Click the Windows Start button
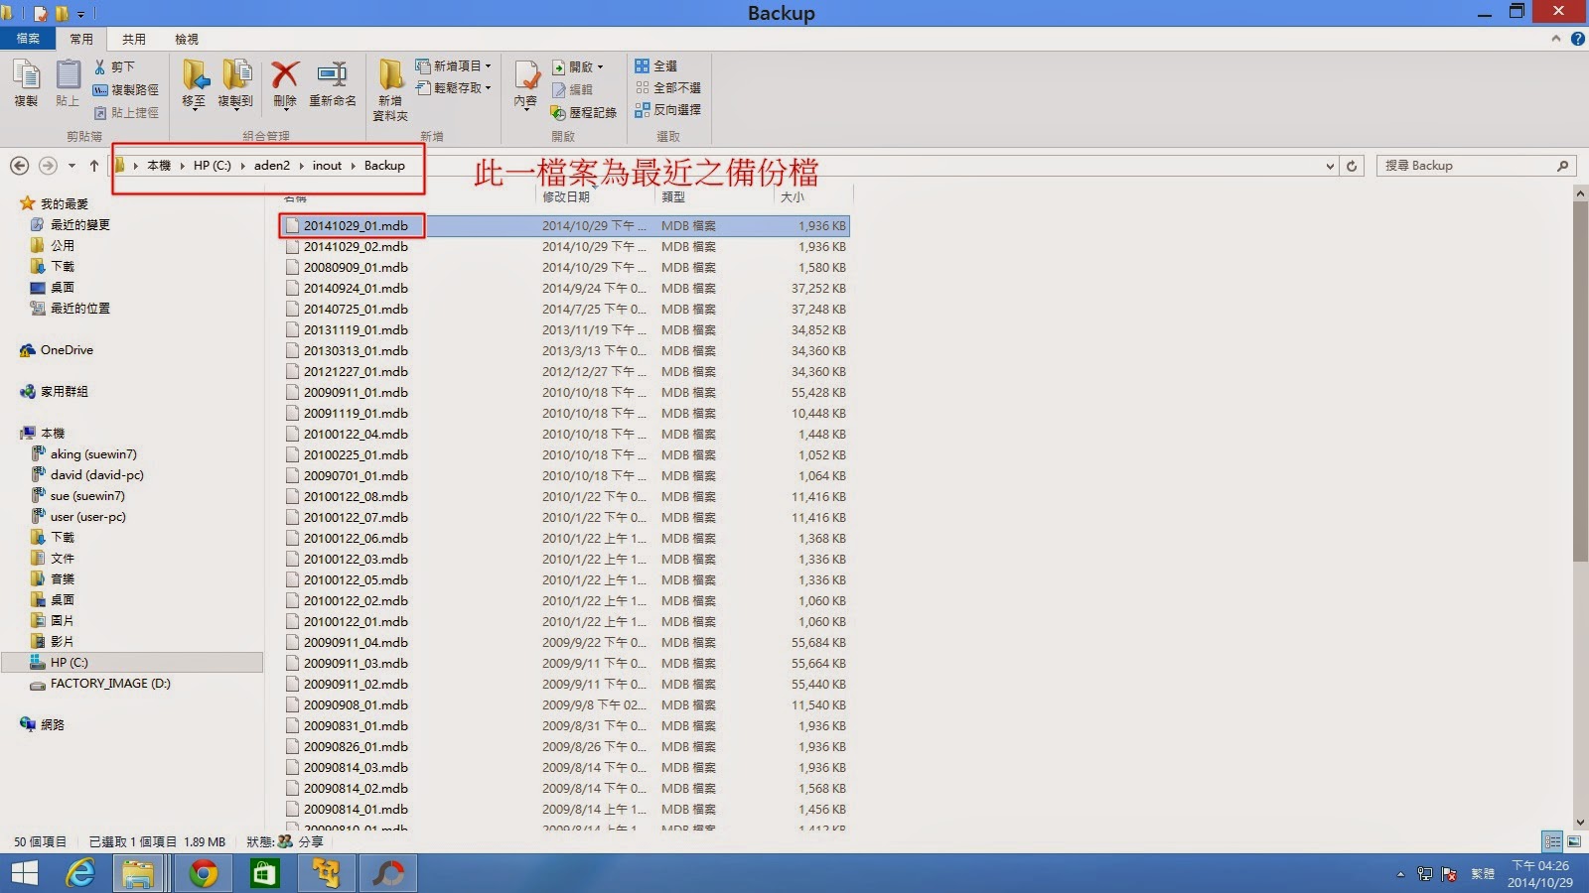This screenshot has width=1589, height=893. coord(24,873)
